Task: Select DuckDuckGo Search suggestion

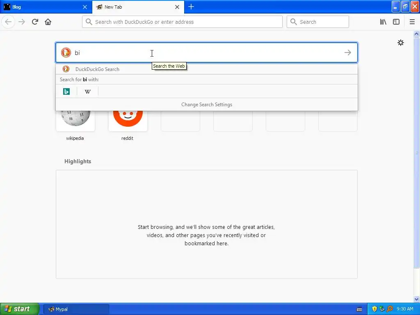Action: point(207,69)
